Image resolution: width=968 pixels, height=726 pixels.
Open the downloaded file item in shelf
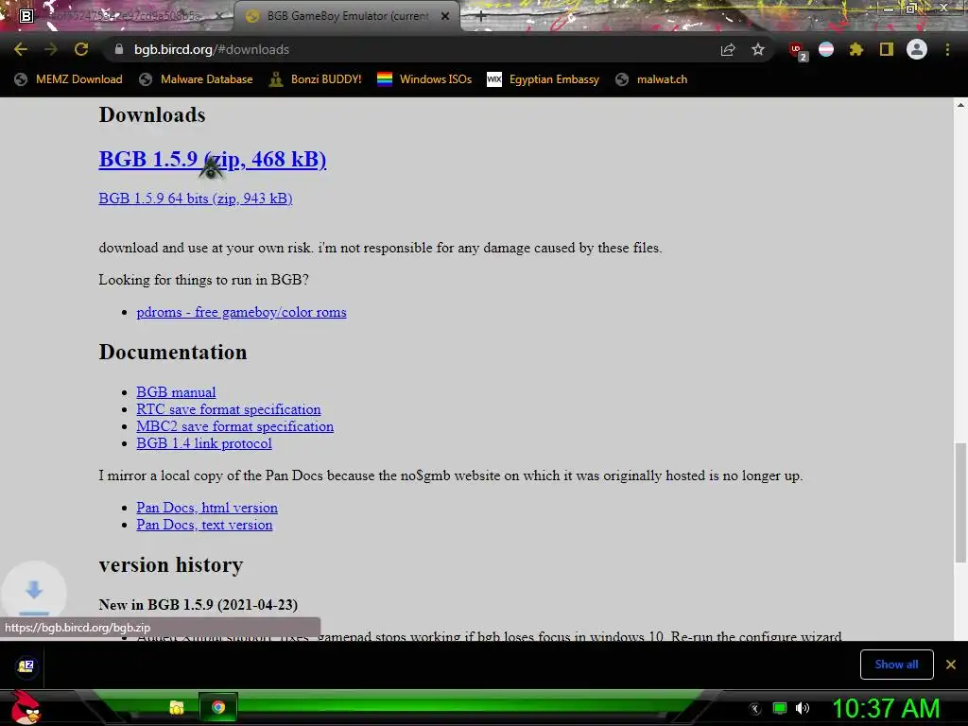26,665
